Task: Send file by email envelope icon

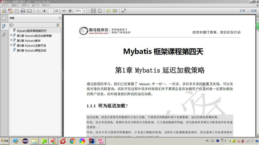Action: point(29,11)
